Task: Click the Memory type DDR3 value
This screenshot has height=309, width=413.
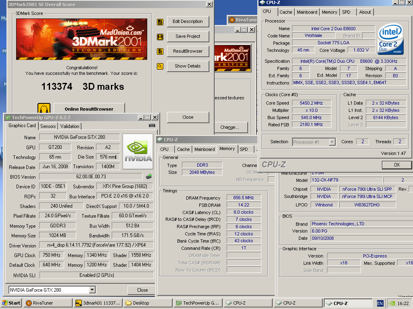Action: tap(202, 165)
